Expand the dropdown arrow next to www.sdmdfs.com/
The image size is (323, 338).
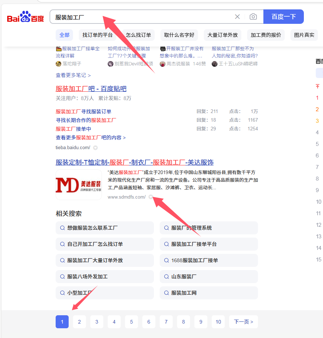151,197
